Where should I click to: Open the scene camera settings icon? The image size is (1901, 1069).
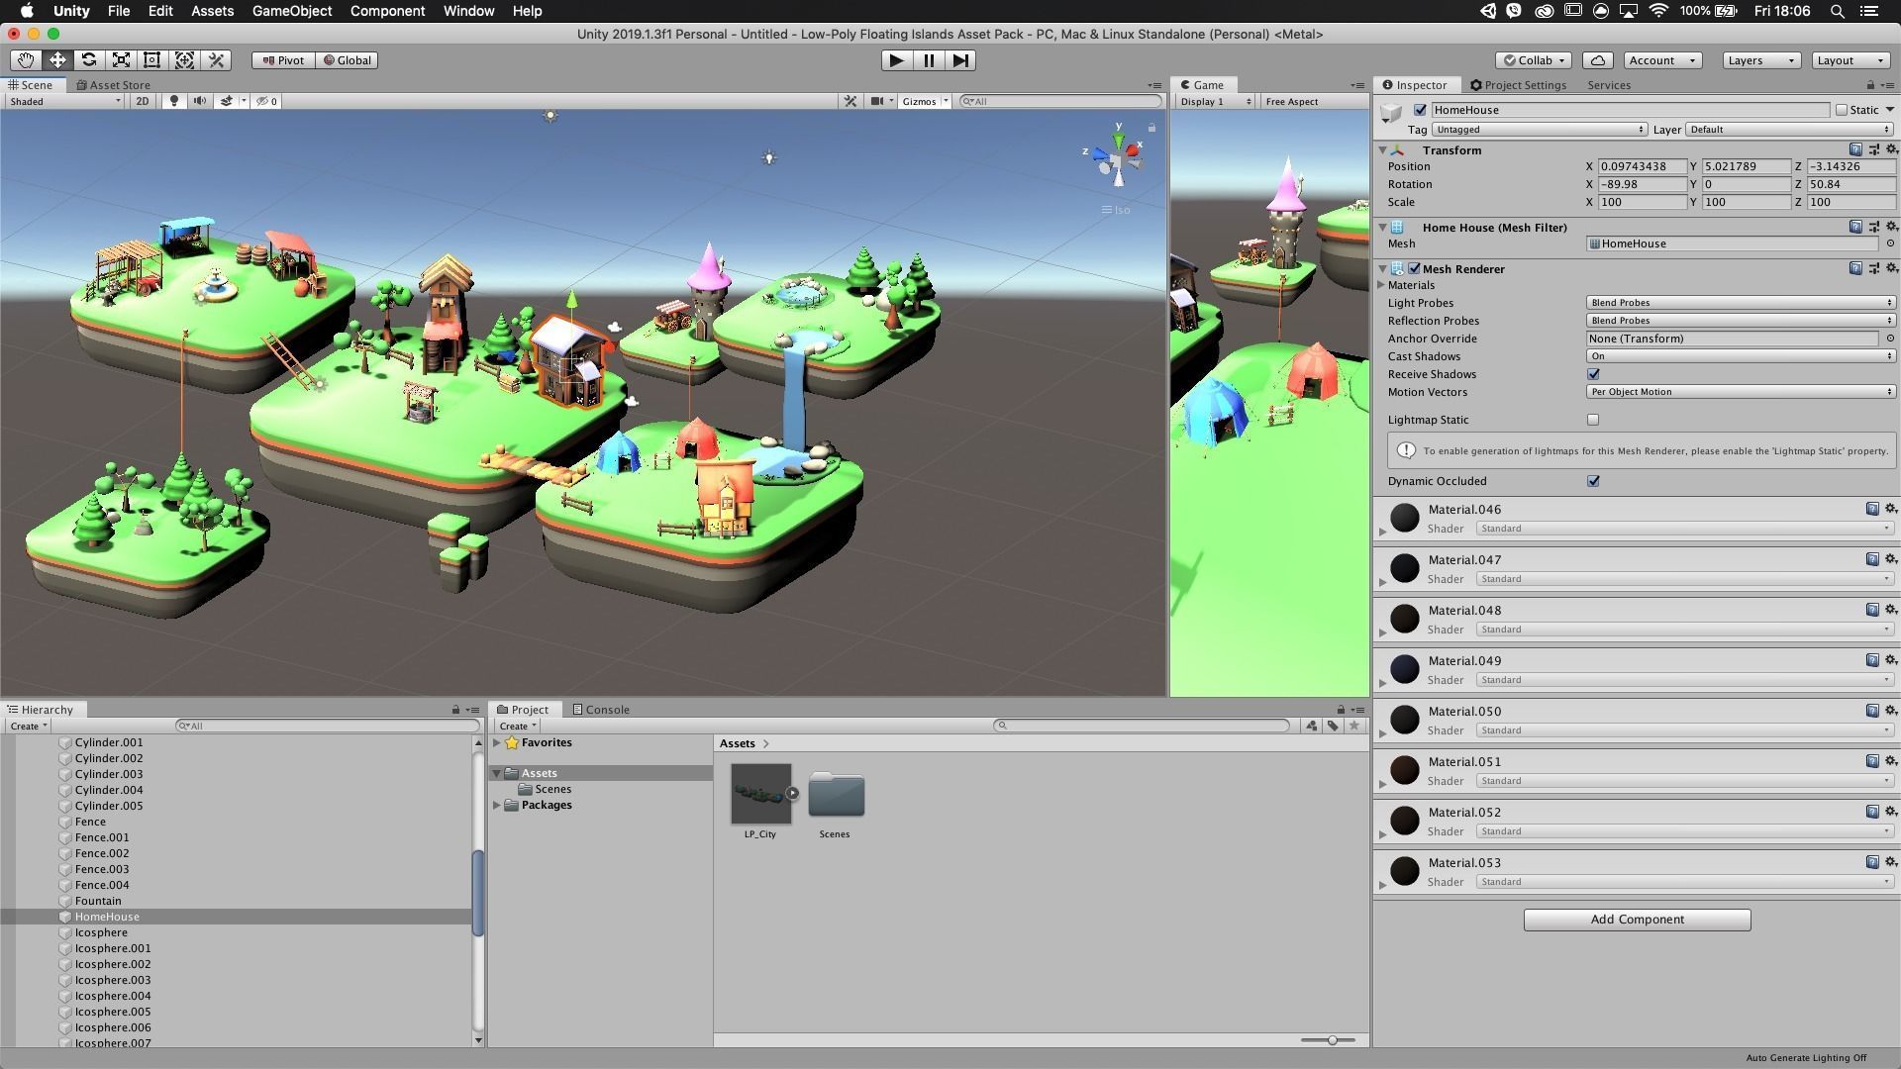coord(877,101)
